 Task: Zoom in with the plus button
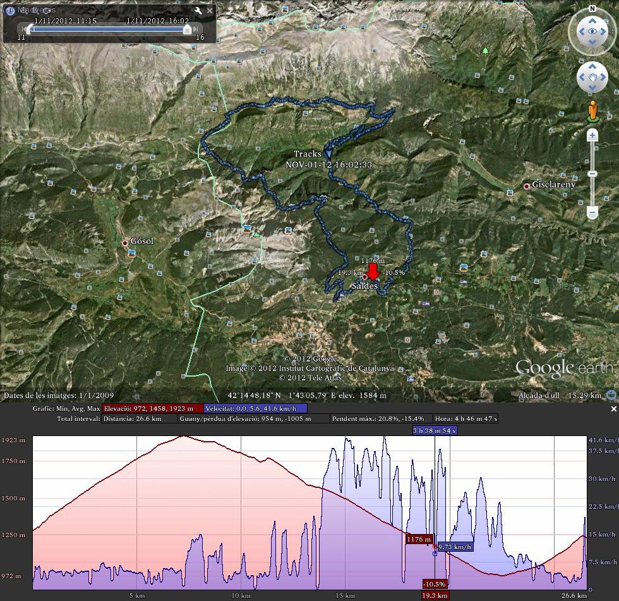[592, 135]
